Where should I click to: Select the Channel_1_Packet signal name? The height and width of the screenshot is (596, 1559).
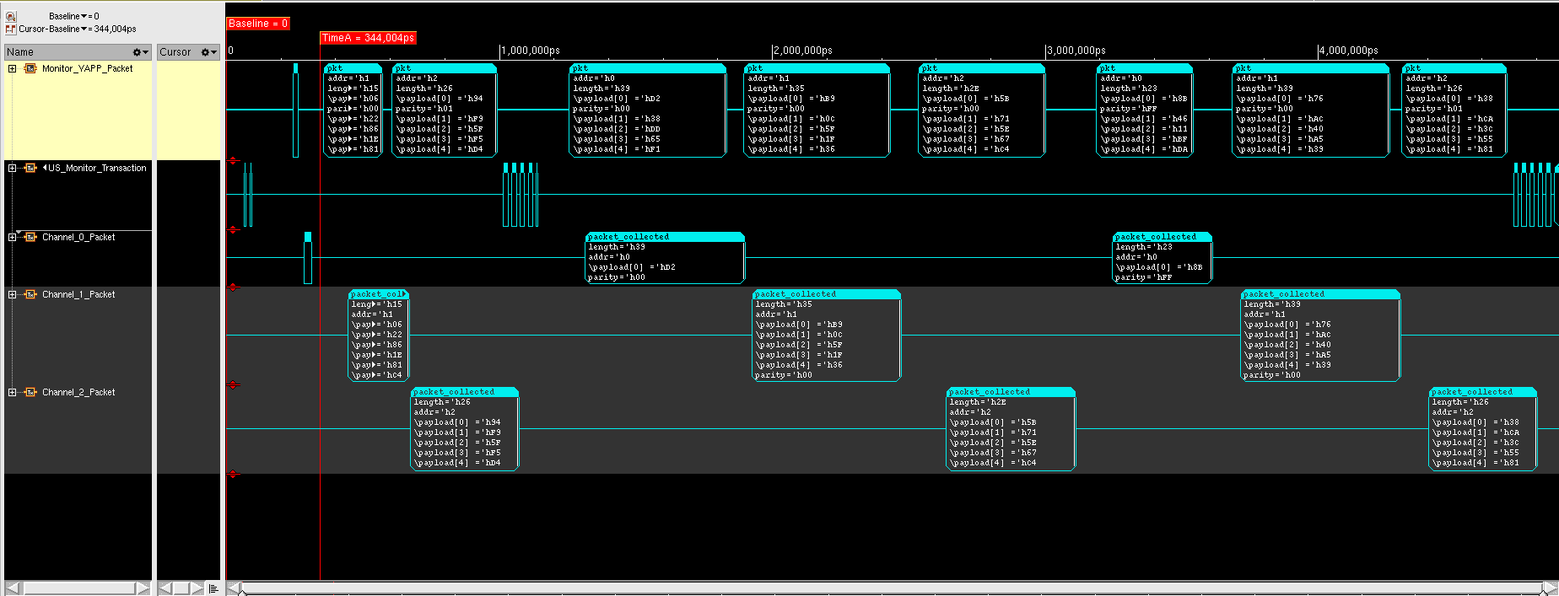pyautogui.click(x=78, y=295)
